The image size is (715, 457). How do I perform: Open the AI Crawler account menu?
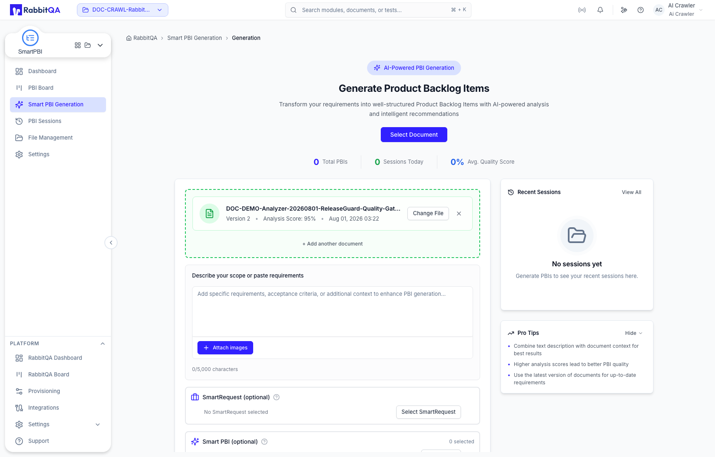[x=685, y=10]
